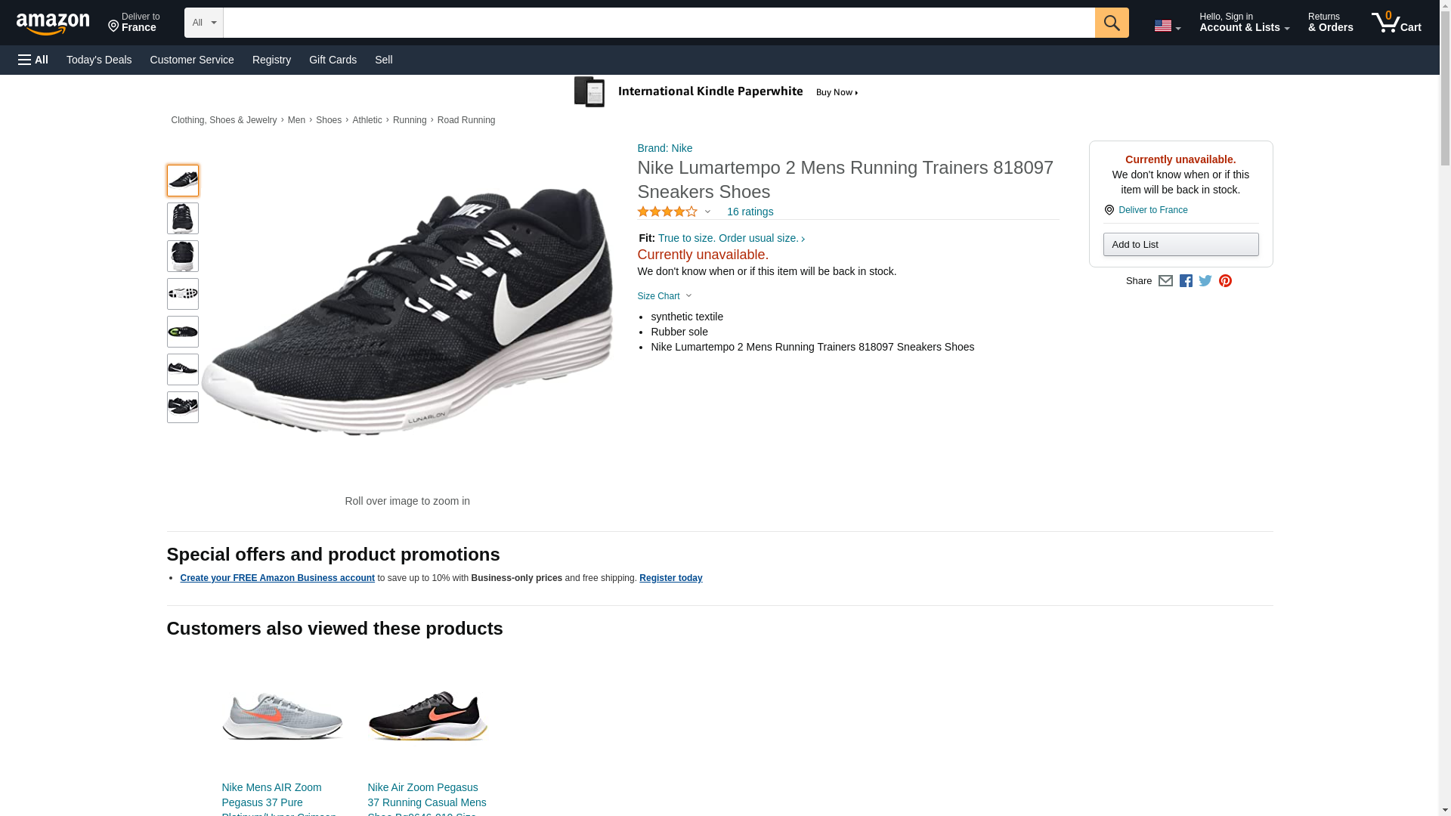The width and height of the screenshot is (1451, 816).
Task: Go to Gift Cards in navigation
Action: (333, 60)
